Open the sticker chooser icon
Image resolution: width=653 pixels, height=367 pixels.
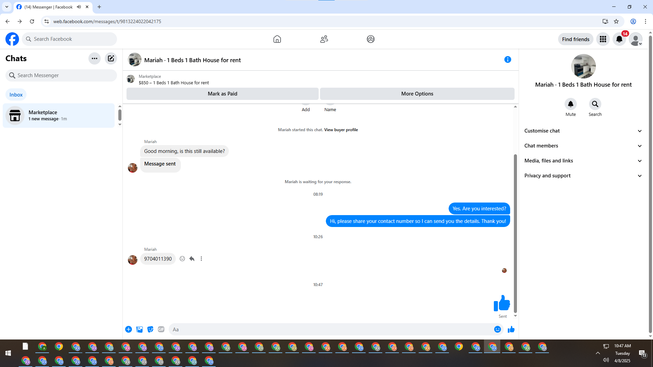point(150,329)
